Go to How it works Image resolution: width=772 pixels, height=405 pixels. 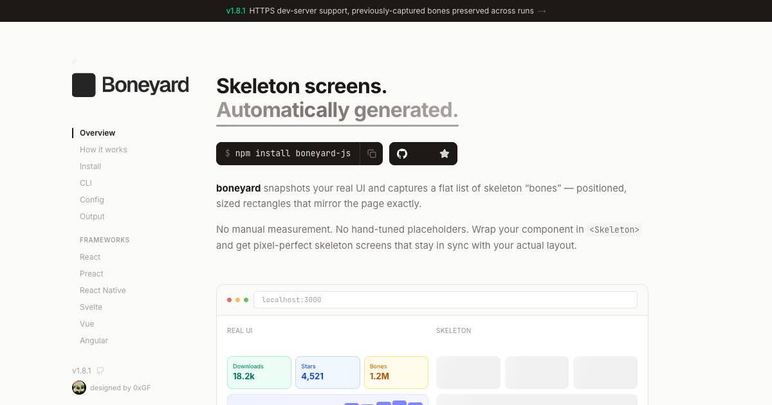pyautogui.click(x=104, y=150)
